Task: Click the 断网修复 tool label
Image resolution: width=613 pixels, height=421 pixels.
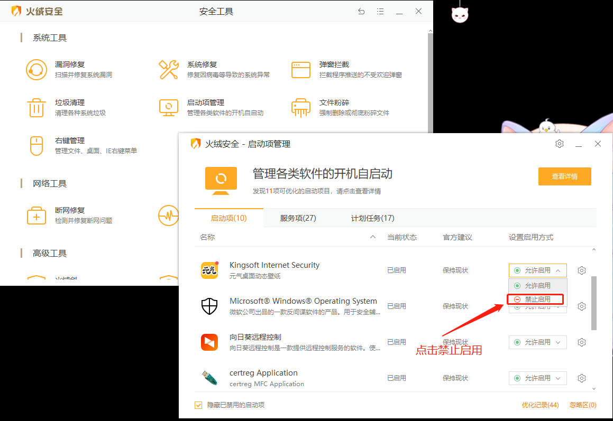Action: (x=70, y=210)
